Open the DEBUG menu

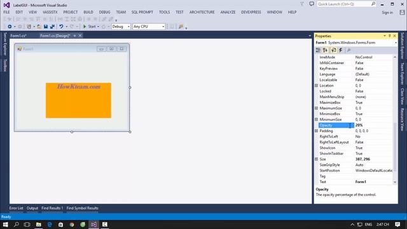[104, 12]
